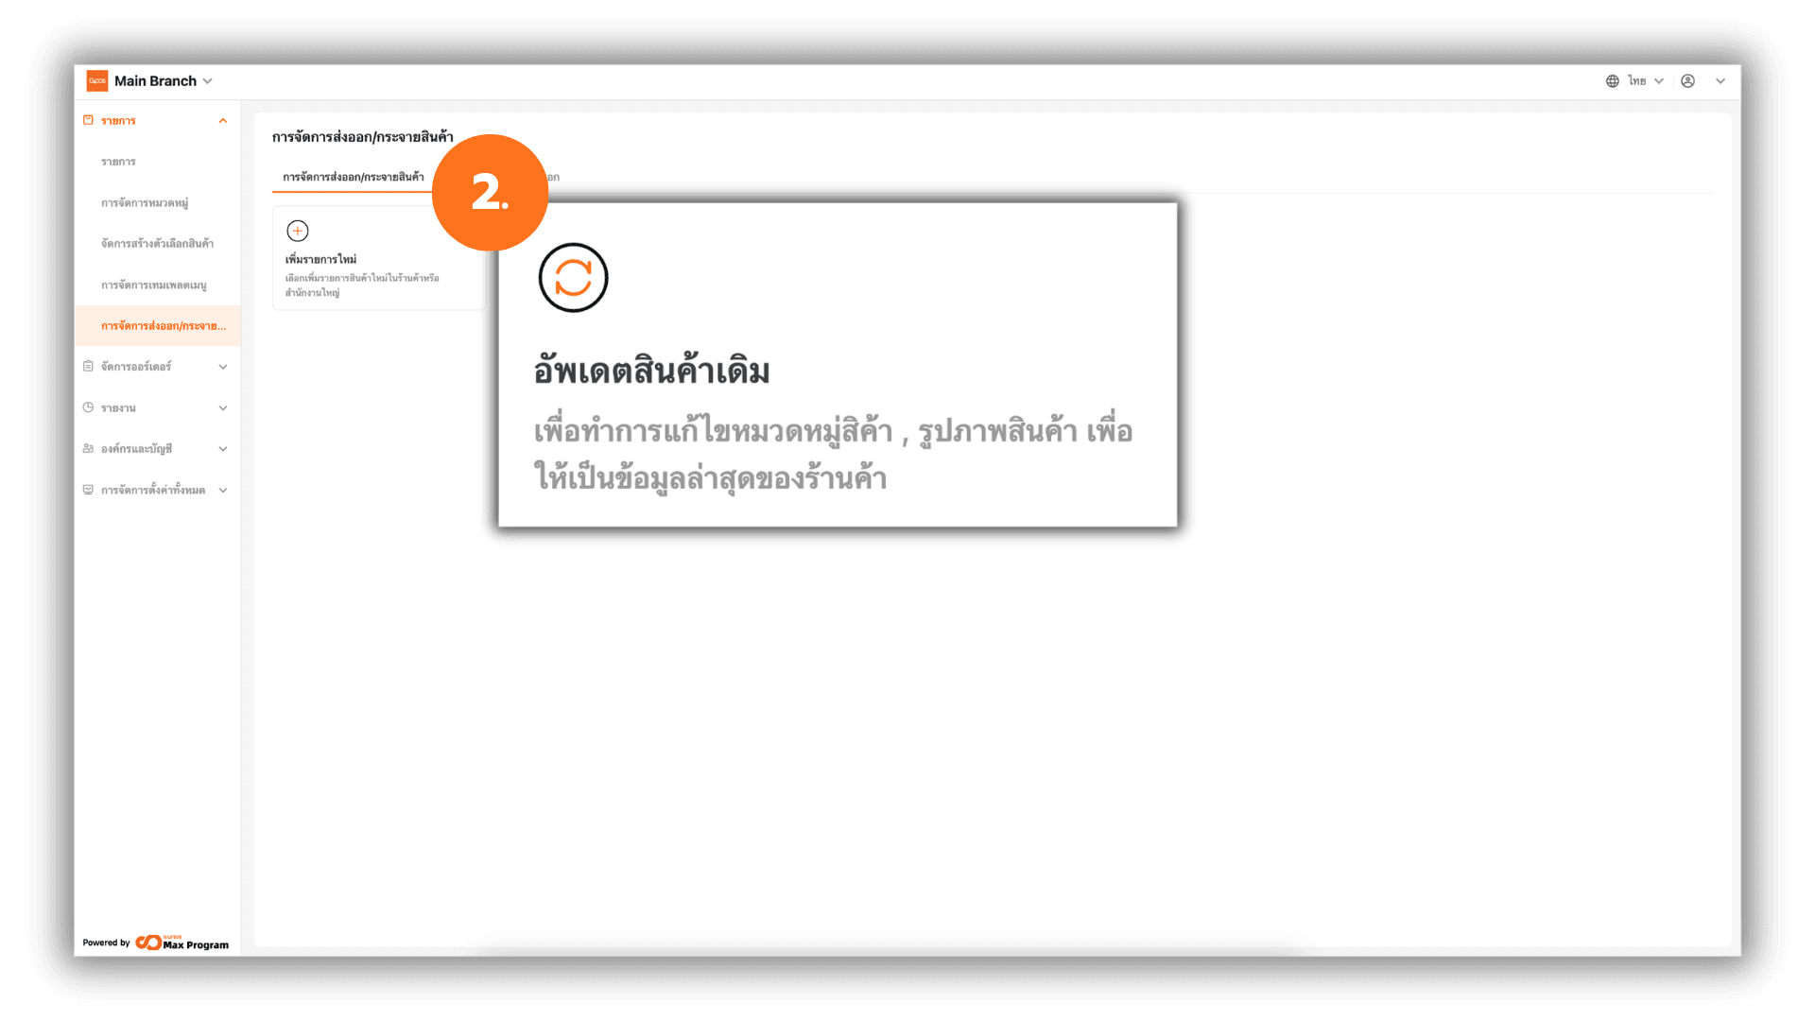
Task: Click the plus icon to add new item
Action: pos(298,231)
